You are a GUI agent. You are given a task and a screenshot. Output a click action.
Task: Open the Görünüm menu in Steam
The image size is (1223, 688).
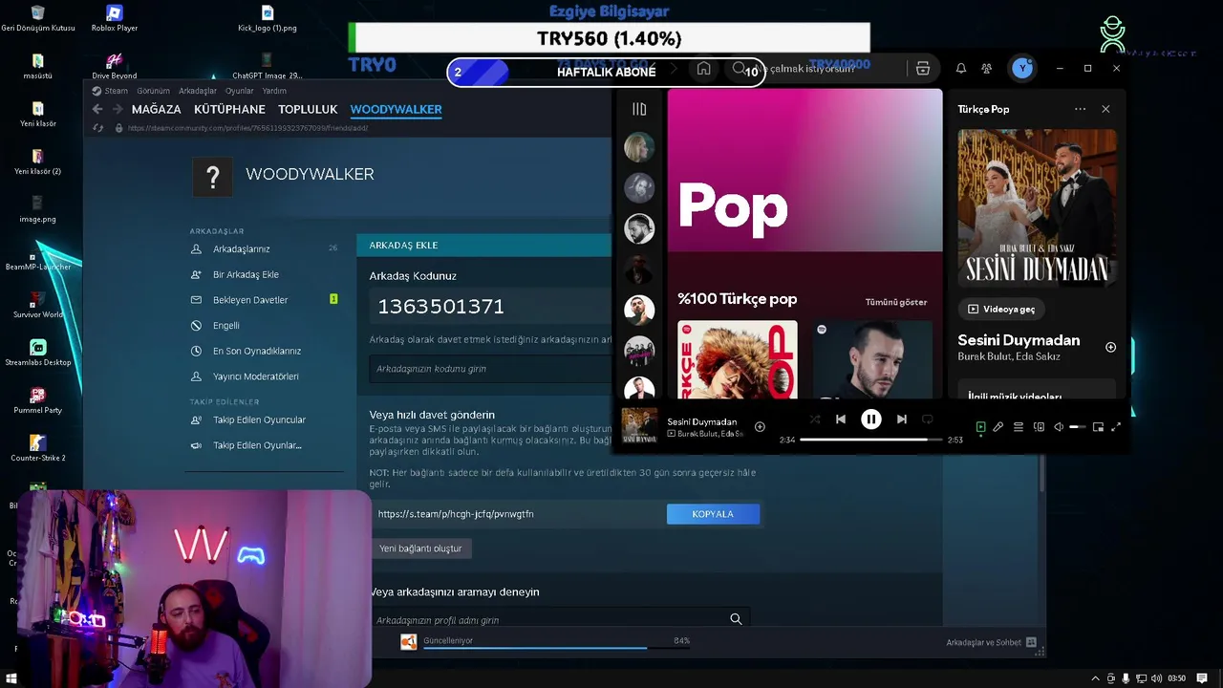coord(153,91)
